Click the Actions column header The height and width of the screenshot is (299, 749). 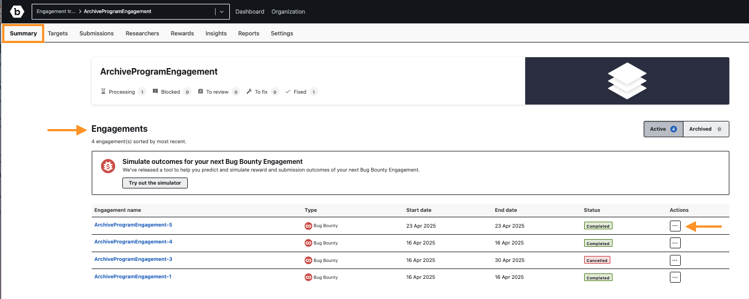679,210
